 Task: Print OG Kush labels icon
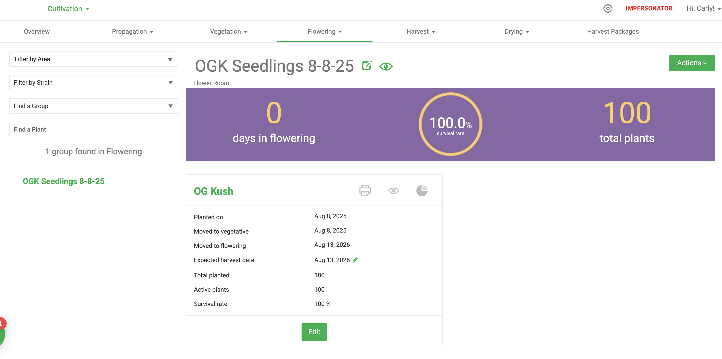[365, 191]
